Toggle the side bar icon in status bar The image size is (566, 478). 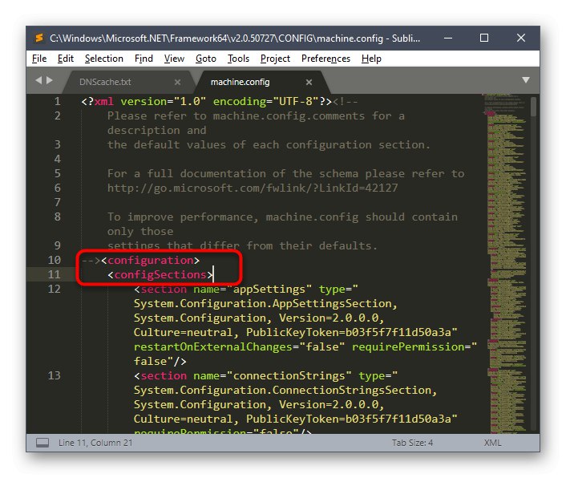[x=42, y=443]
